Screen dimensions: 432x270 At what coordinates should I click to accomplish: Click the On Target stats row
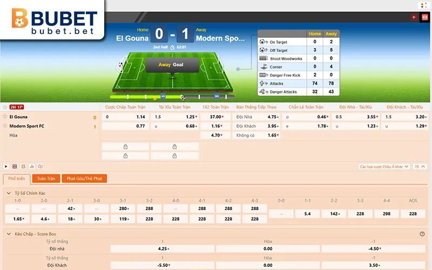point(299,42)
